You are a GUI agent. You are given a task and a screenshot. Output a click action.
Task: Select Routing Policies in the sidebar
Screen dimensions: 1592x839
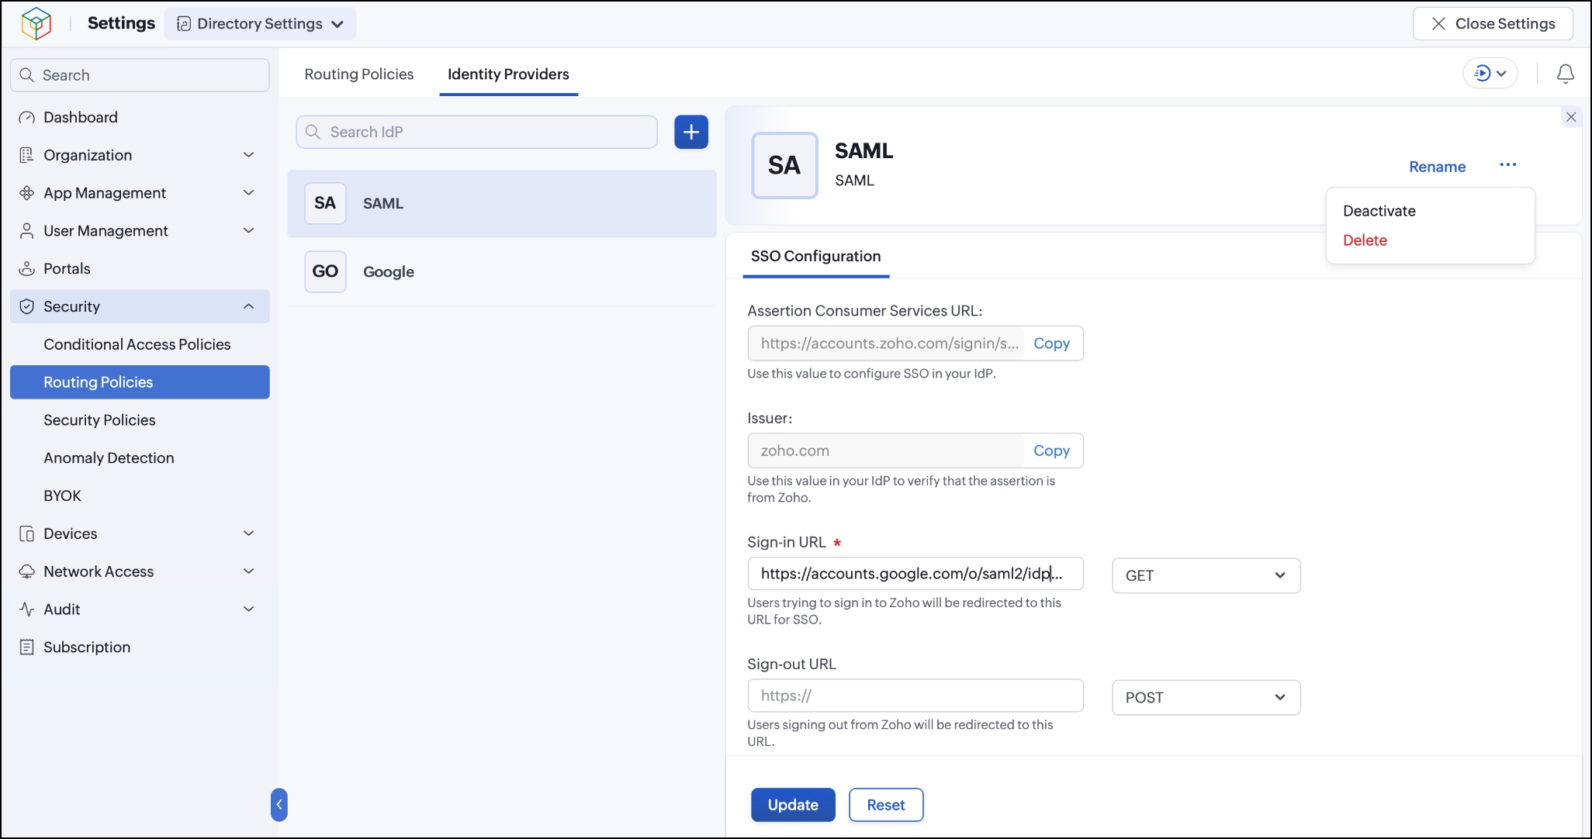click(140, 382)
